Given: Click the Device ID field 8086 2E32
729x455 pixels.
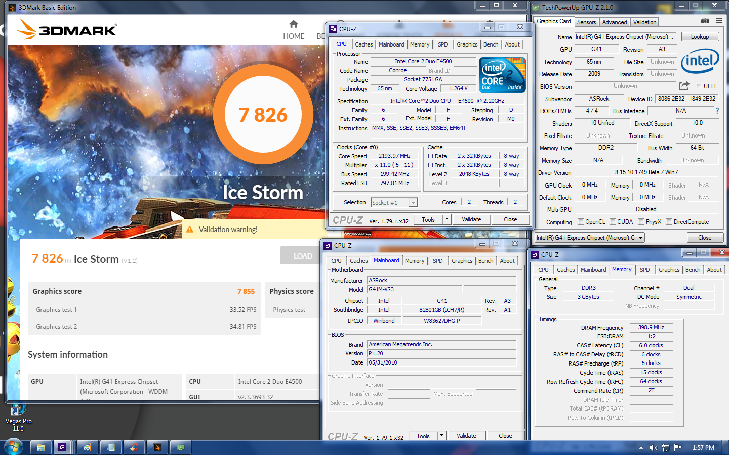Looking at the screenshot, I should point(686,99).
